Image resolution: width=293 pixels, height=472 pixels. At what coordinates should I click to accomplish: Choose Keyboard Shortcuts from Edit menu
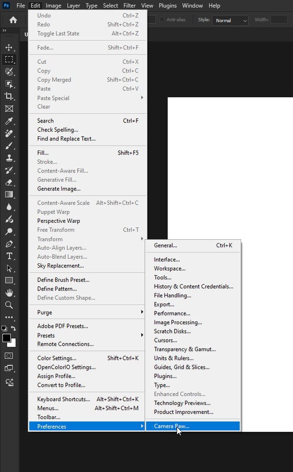(x=88, y=399)
